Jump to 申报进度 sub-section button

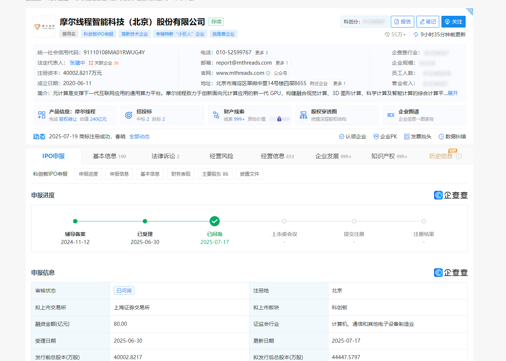[x=88, y=174]
